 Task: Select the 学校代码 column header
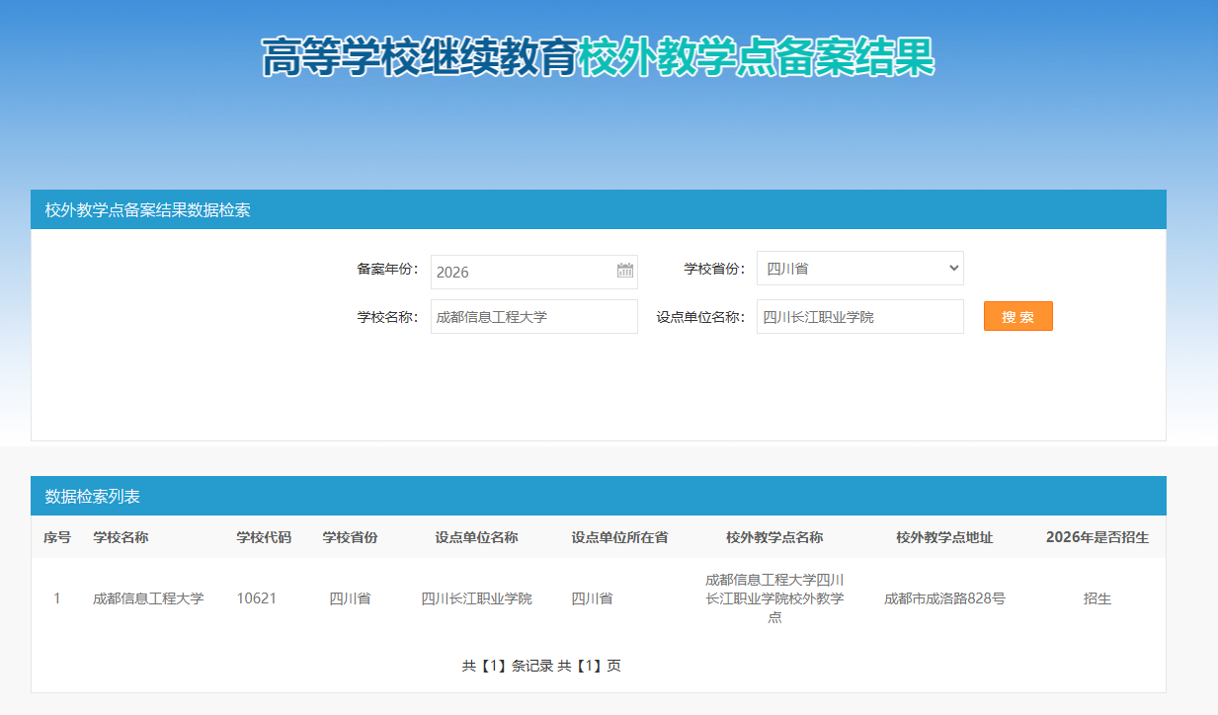point(264,537)
